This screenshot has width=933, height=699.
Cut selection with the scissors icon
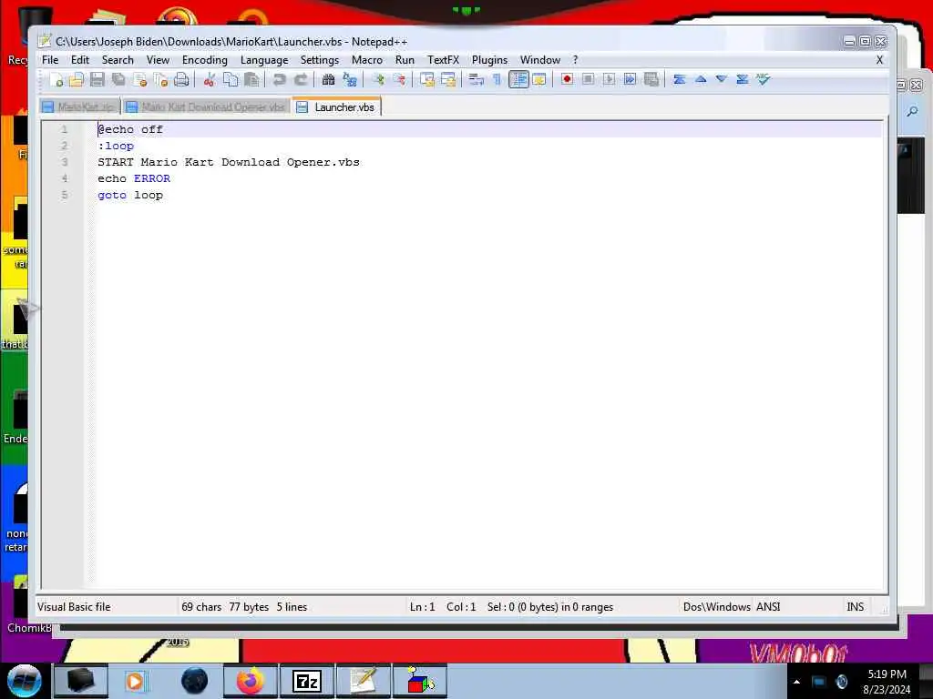[x=209, y=79]
